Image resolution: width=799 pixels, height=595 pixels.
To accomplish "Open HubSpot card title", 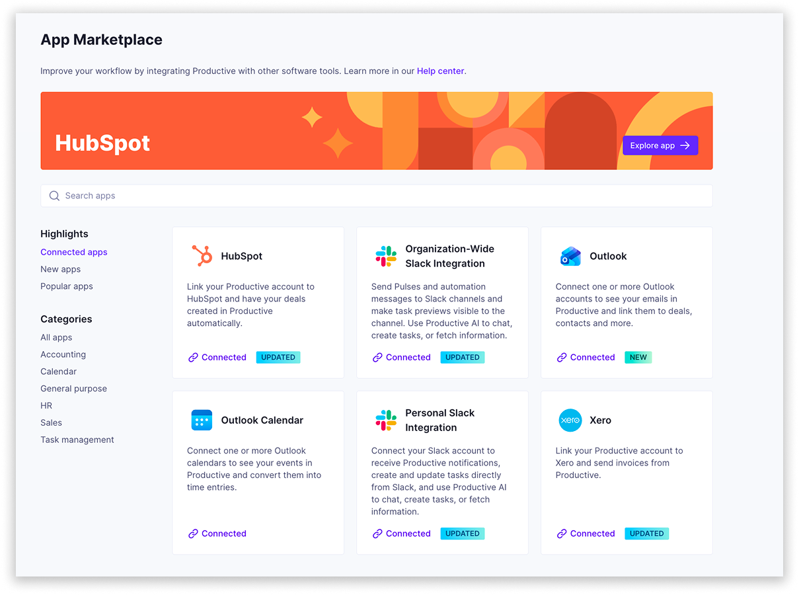I will tap(242, 256).
